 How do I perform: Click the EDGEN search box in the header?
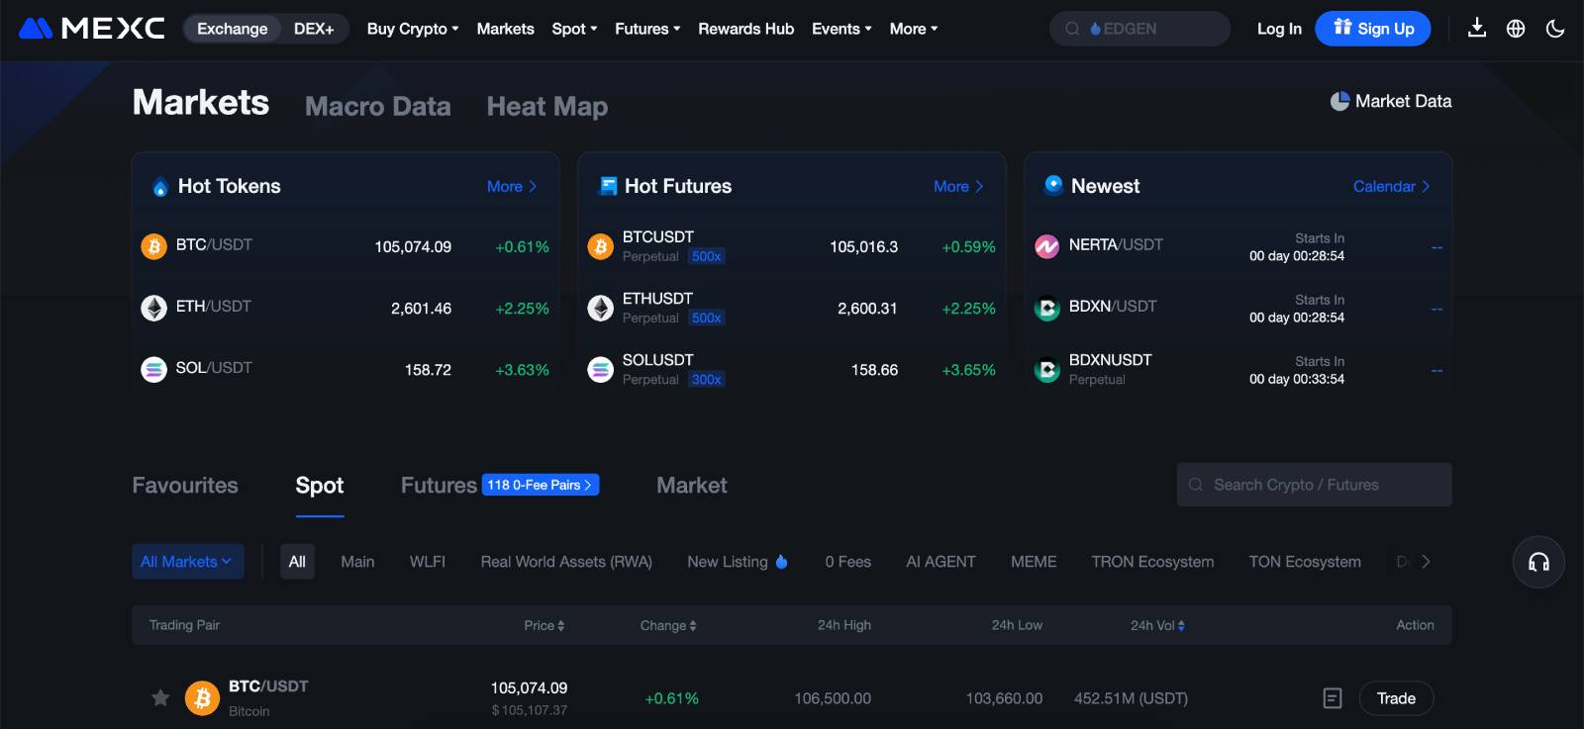(x=1139, y=29)
